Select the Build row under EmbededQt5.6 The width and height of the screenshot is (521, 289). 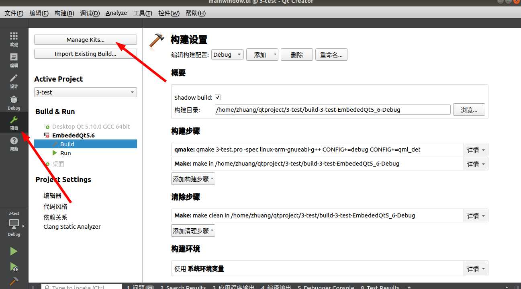[x=86, y=144]
